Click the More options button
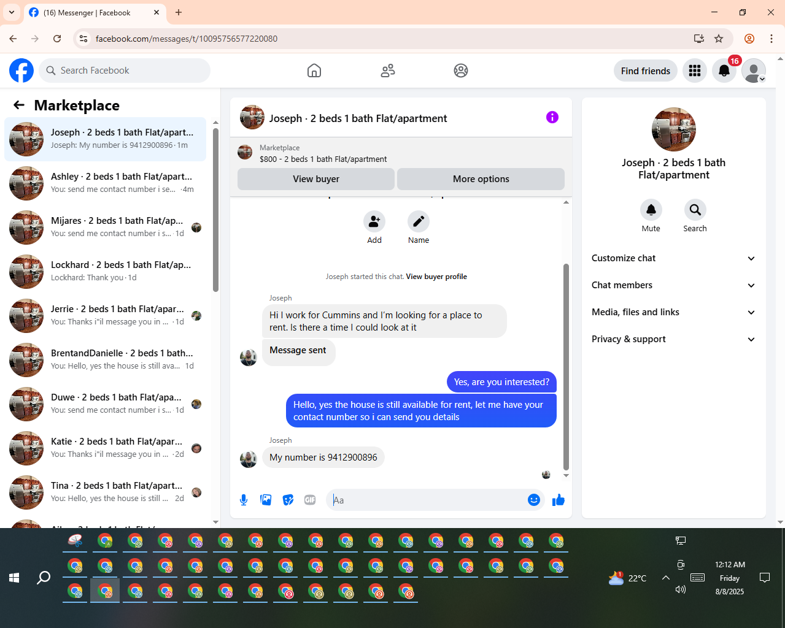785x628 pixels. click(x=481, y=179)
